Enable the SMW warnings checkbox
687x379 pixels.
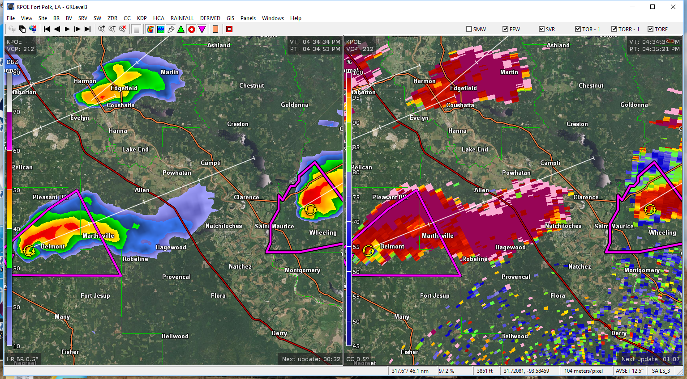pos(469,29)
